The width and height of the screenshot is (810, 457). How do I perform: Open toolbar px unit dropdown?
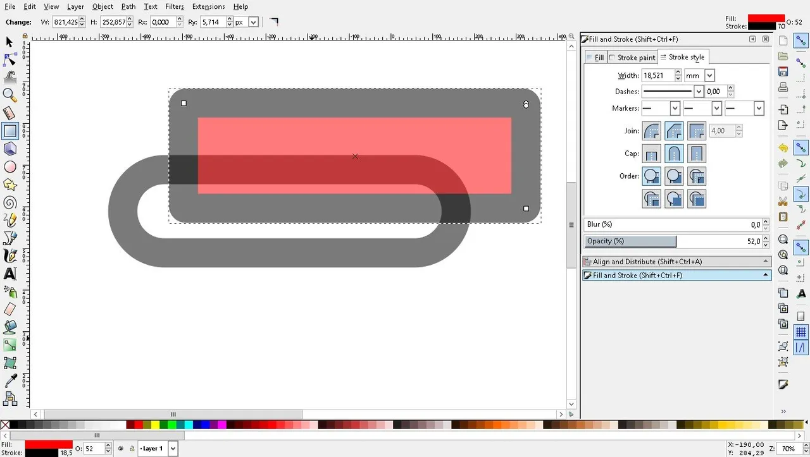click(253, 22)
